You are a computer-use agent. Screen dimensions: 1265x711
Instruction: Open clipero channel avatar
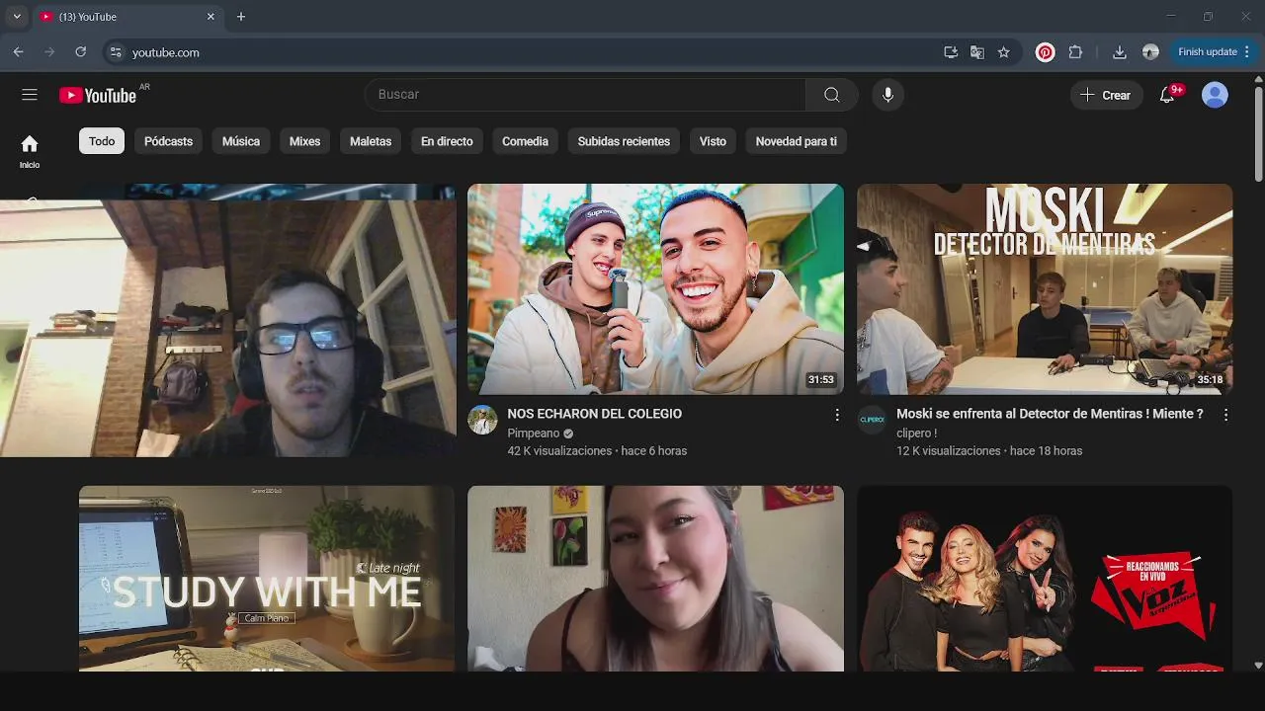click(872, 420)
